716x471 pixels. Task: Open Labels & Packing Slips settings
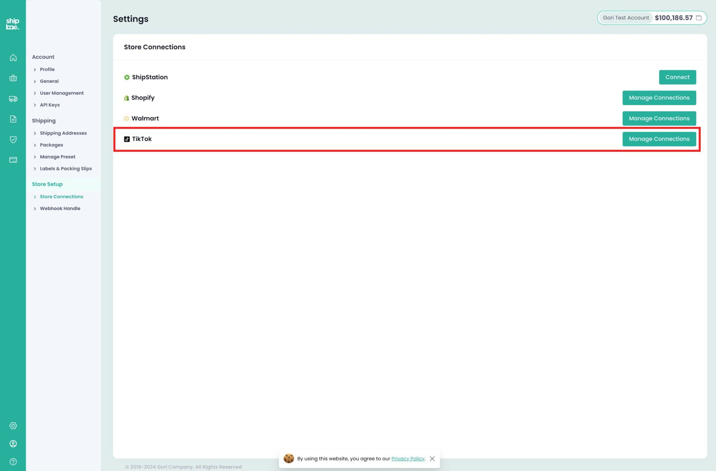click(66, 169)
